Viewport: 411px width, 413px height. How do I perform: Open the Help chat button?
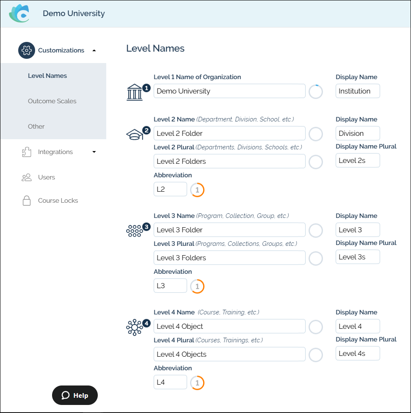click(x=75, y=395)
